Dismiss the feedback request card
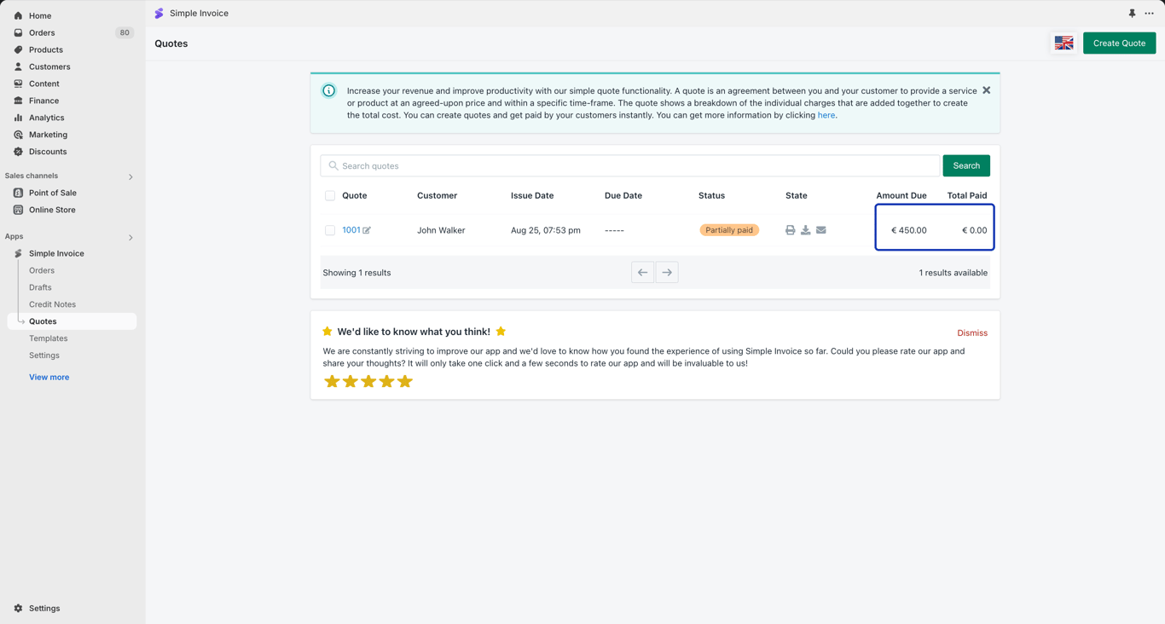The width and height of the screenshot is (1165, 624). click(x=971, y=333)
